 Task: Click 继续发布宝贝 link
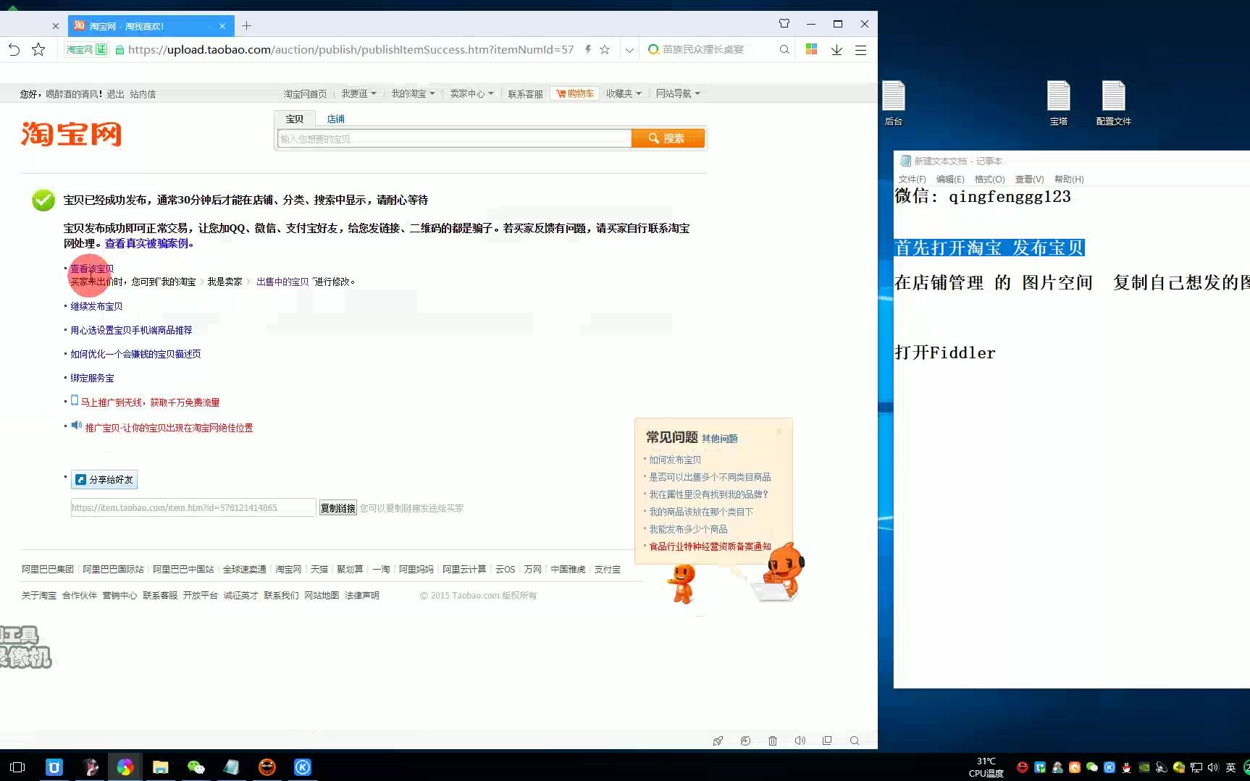[x=96, y=306]
